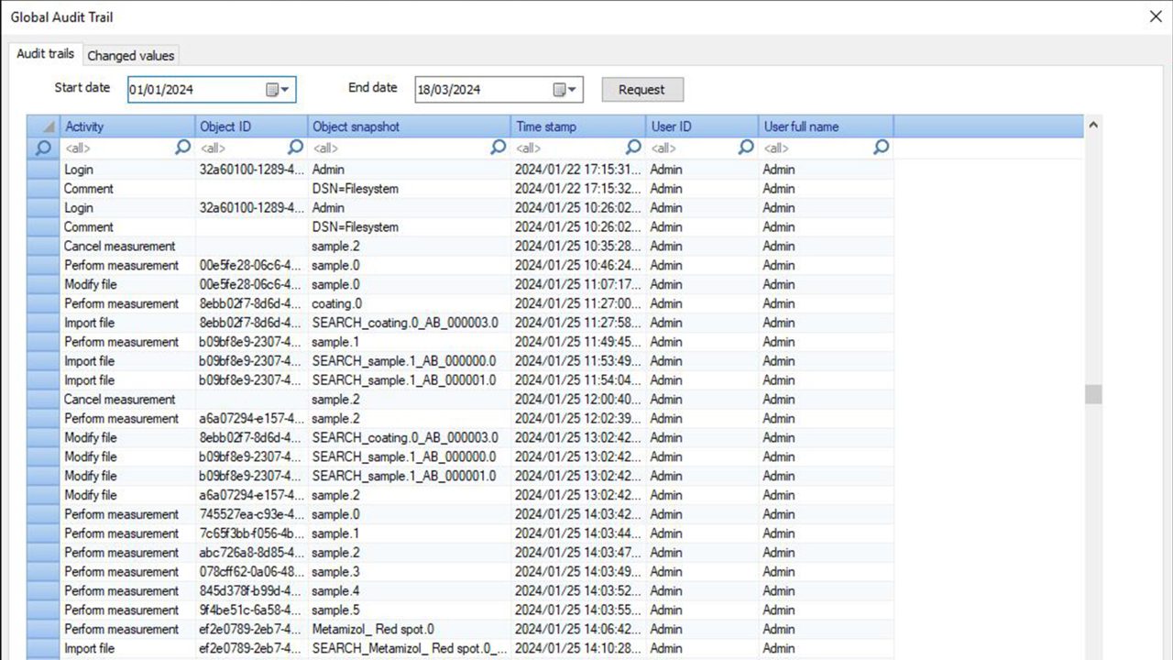
Task: Select the Login row at 2024/01/22 17:15:31
Action: coord(460,170)
